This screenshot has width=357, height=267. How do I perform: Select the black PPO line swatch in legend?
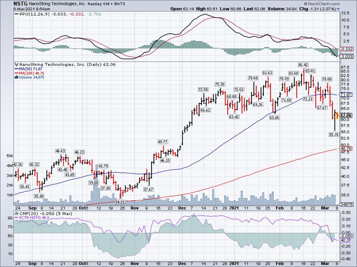16,14
